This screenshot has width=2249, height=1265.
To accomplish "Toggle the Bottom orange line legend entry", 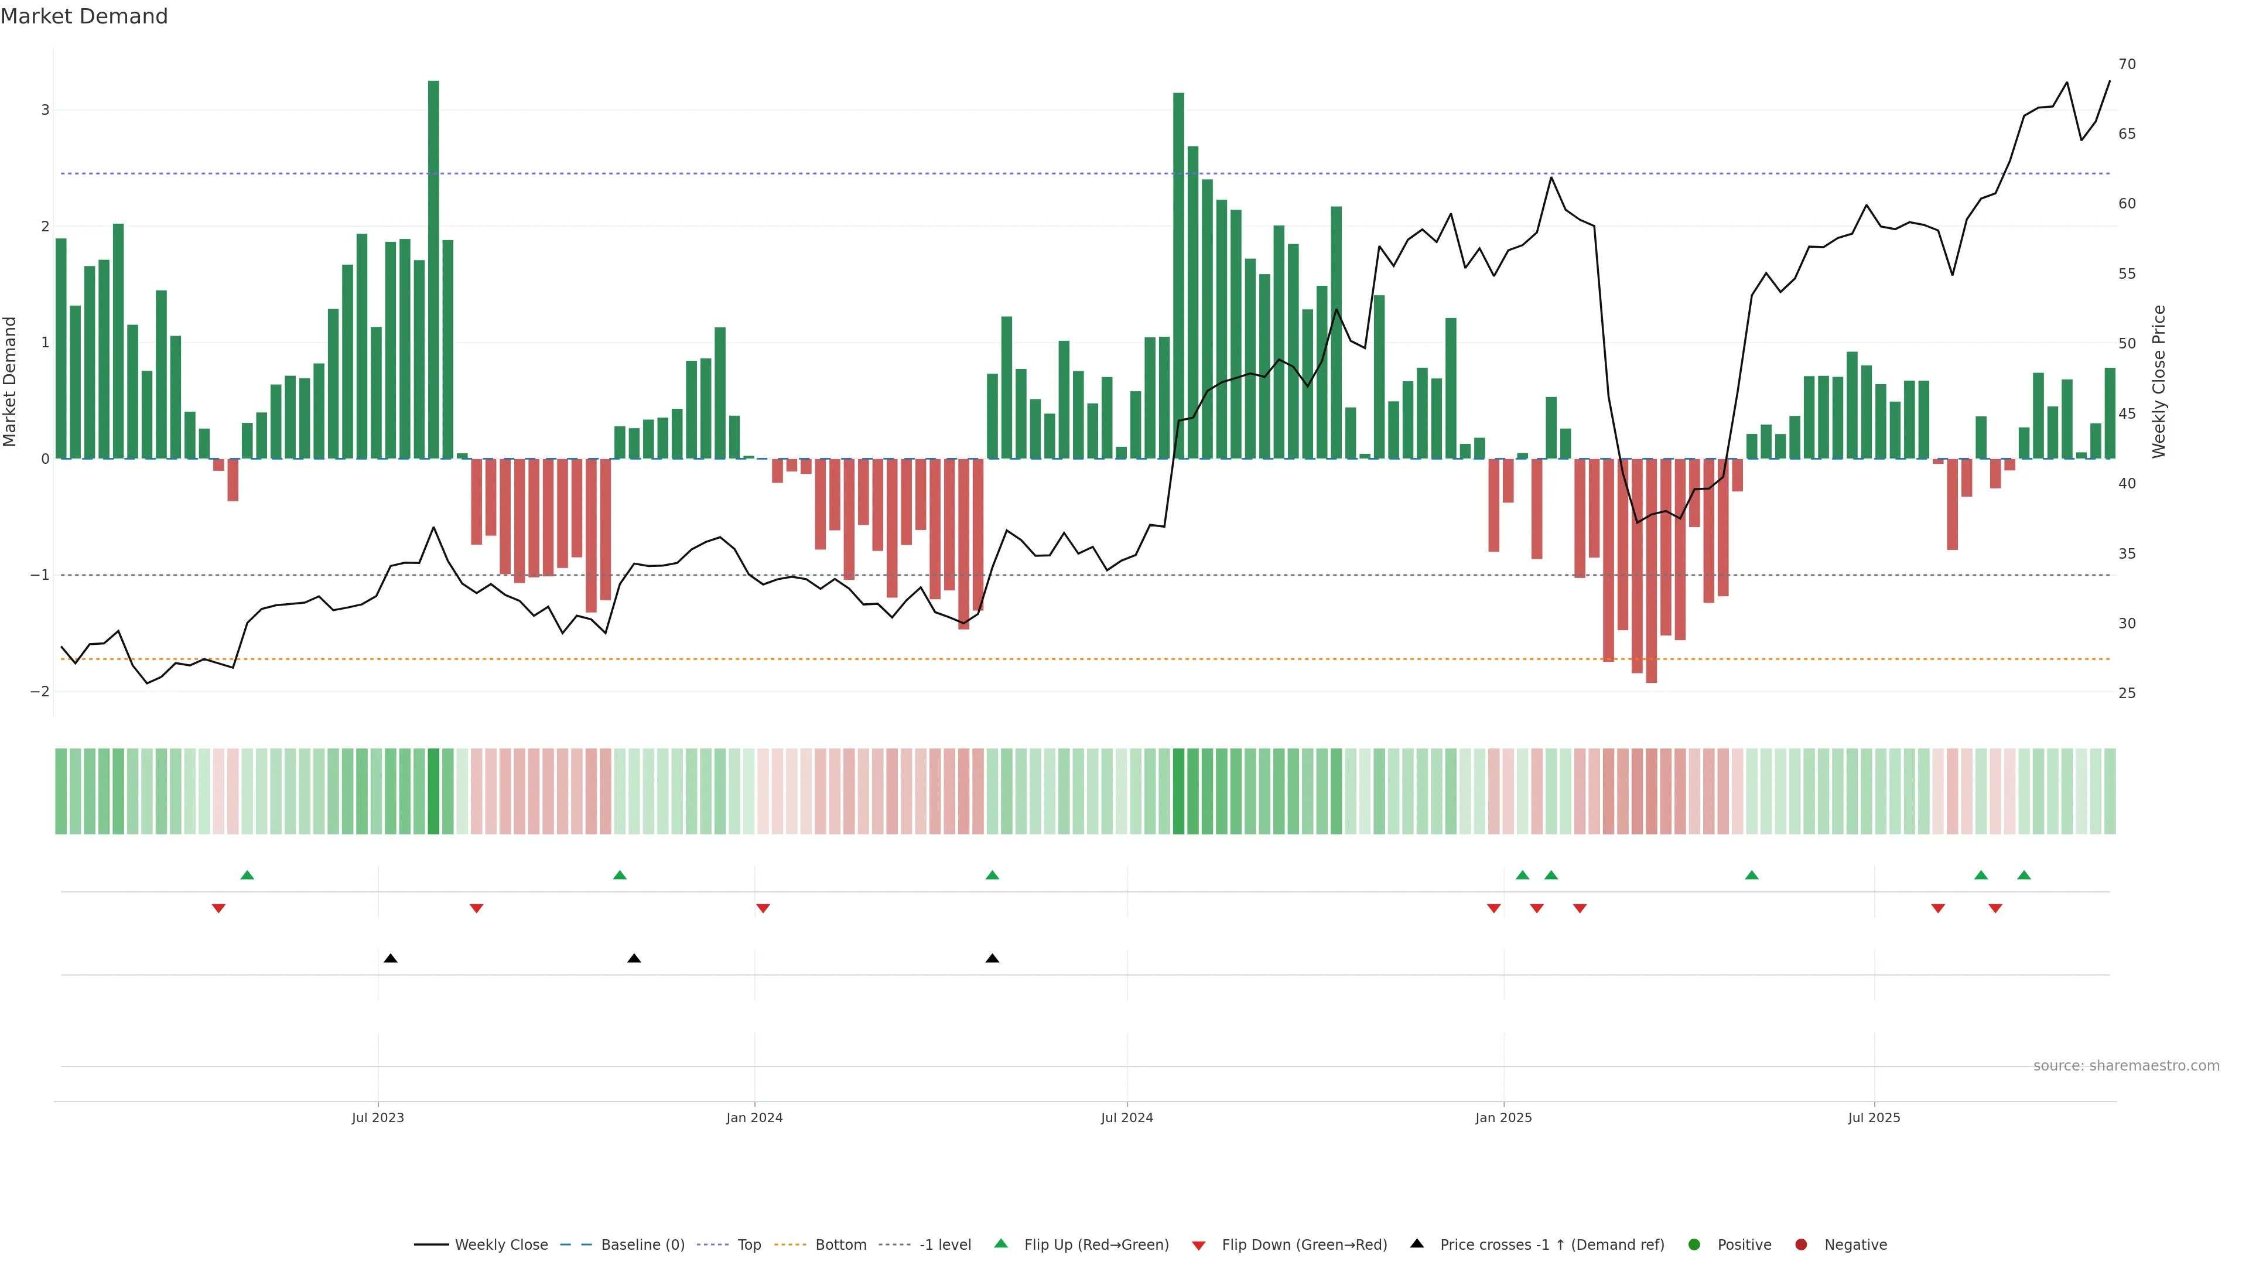I will (x=840, y=1244).
